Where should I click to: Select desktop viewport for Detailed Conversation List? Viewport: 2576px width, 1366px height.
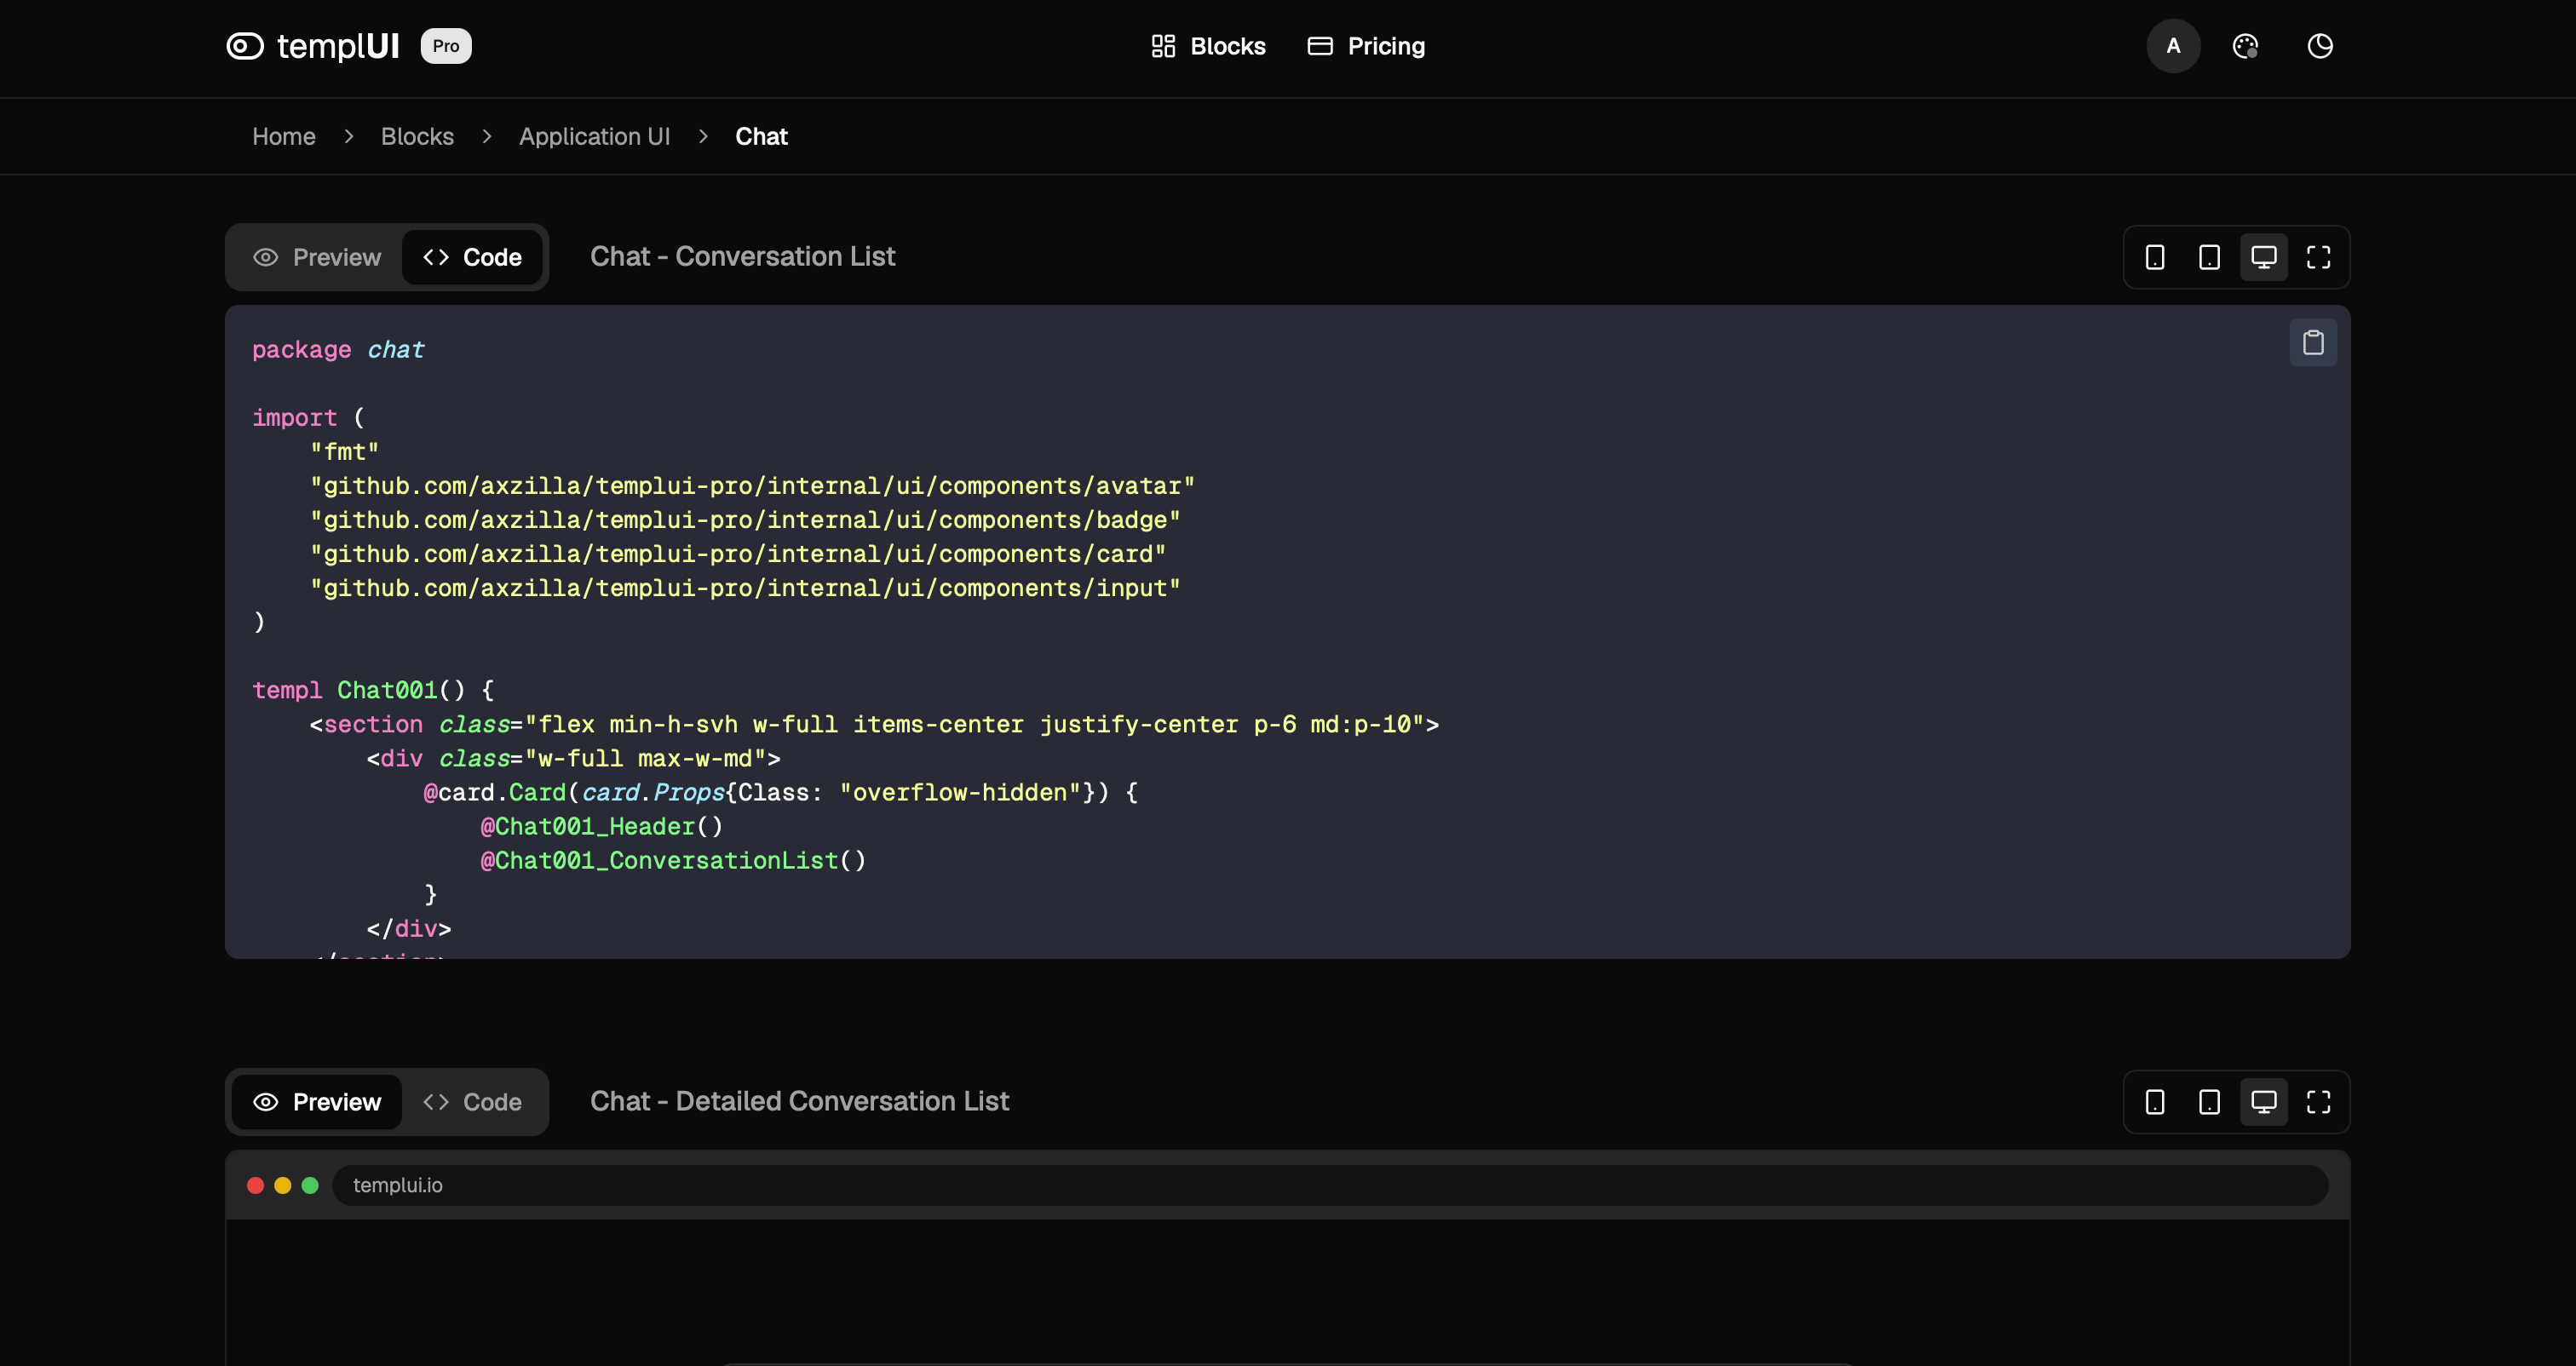click(2264, 1102)
